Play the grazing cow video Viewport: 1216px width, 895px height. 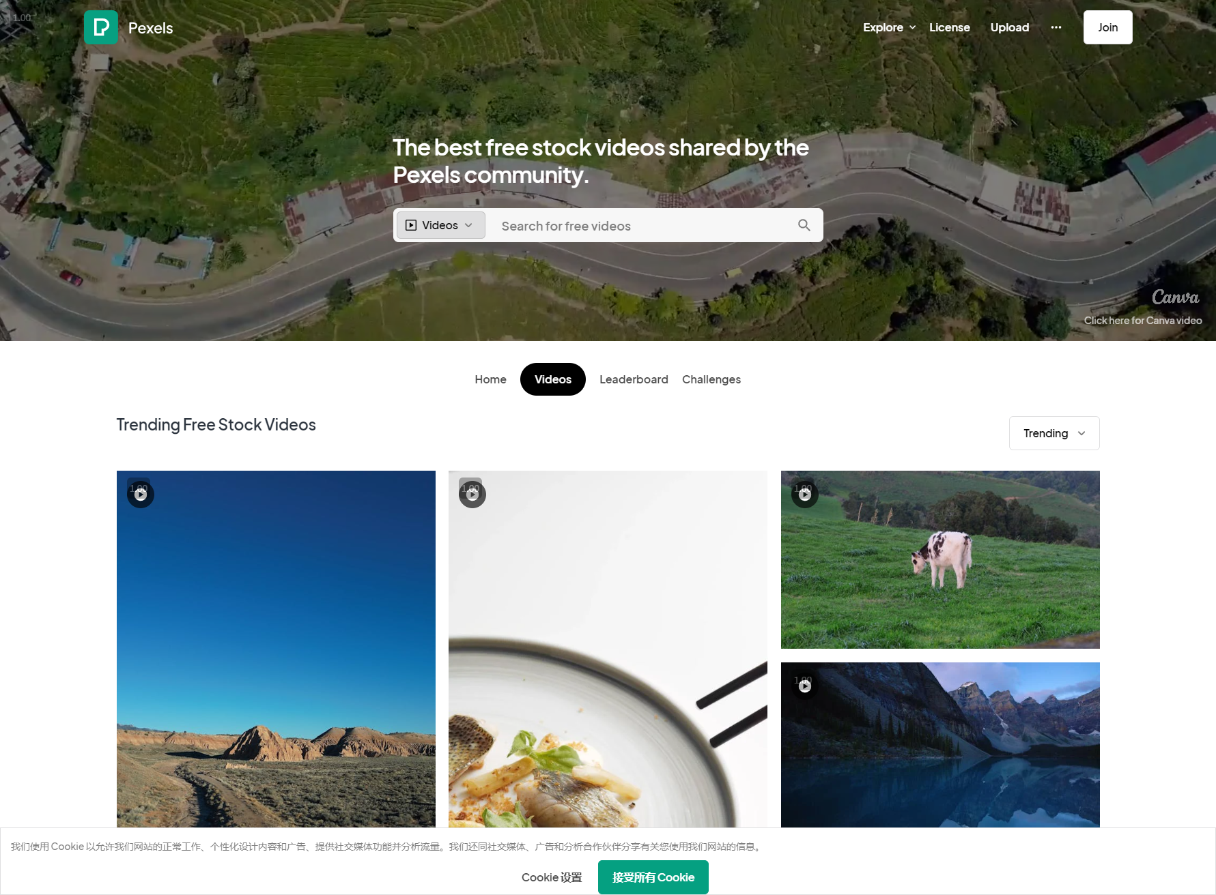(805, 495)
